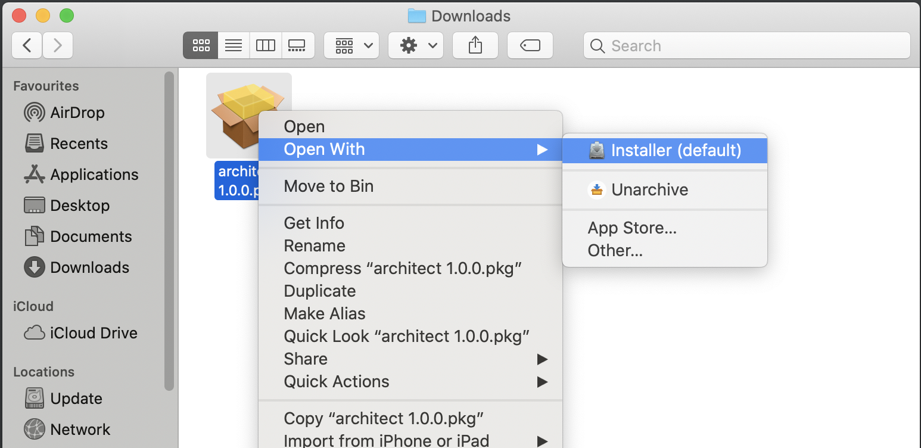The width and height of the screenshot is (921, 448).
Task: Click the sidebar scrollbar
Action: (x=169, y=231)
